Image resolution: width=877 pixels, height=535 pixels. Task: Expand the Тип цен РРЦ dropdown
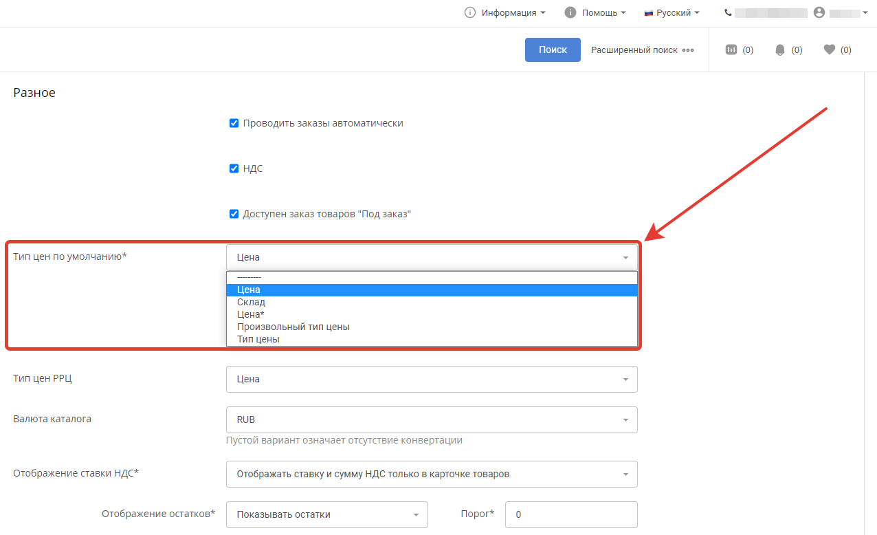431,379
